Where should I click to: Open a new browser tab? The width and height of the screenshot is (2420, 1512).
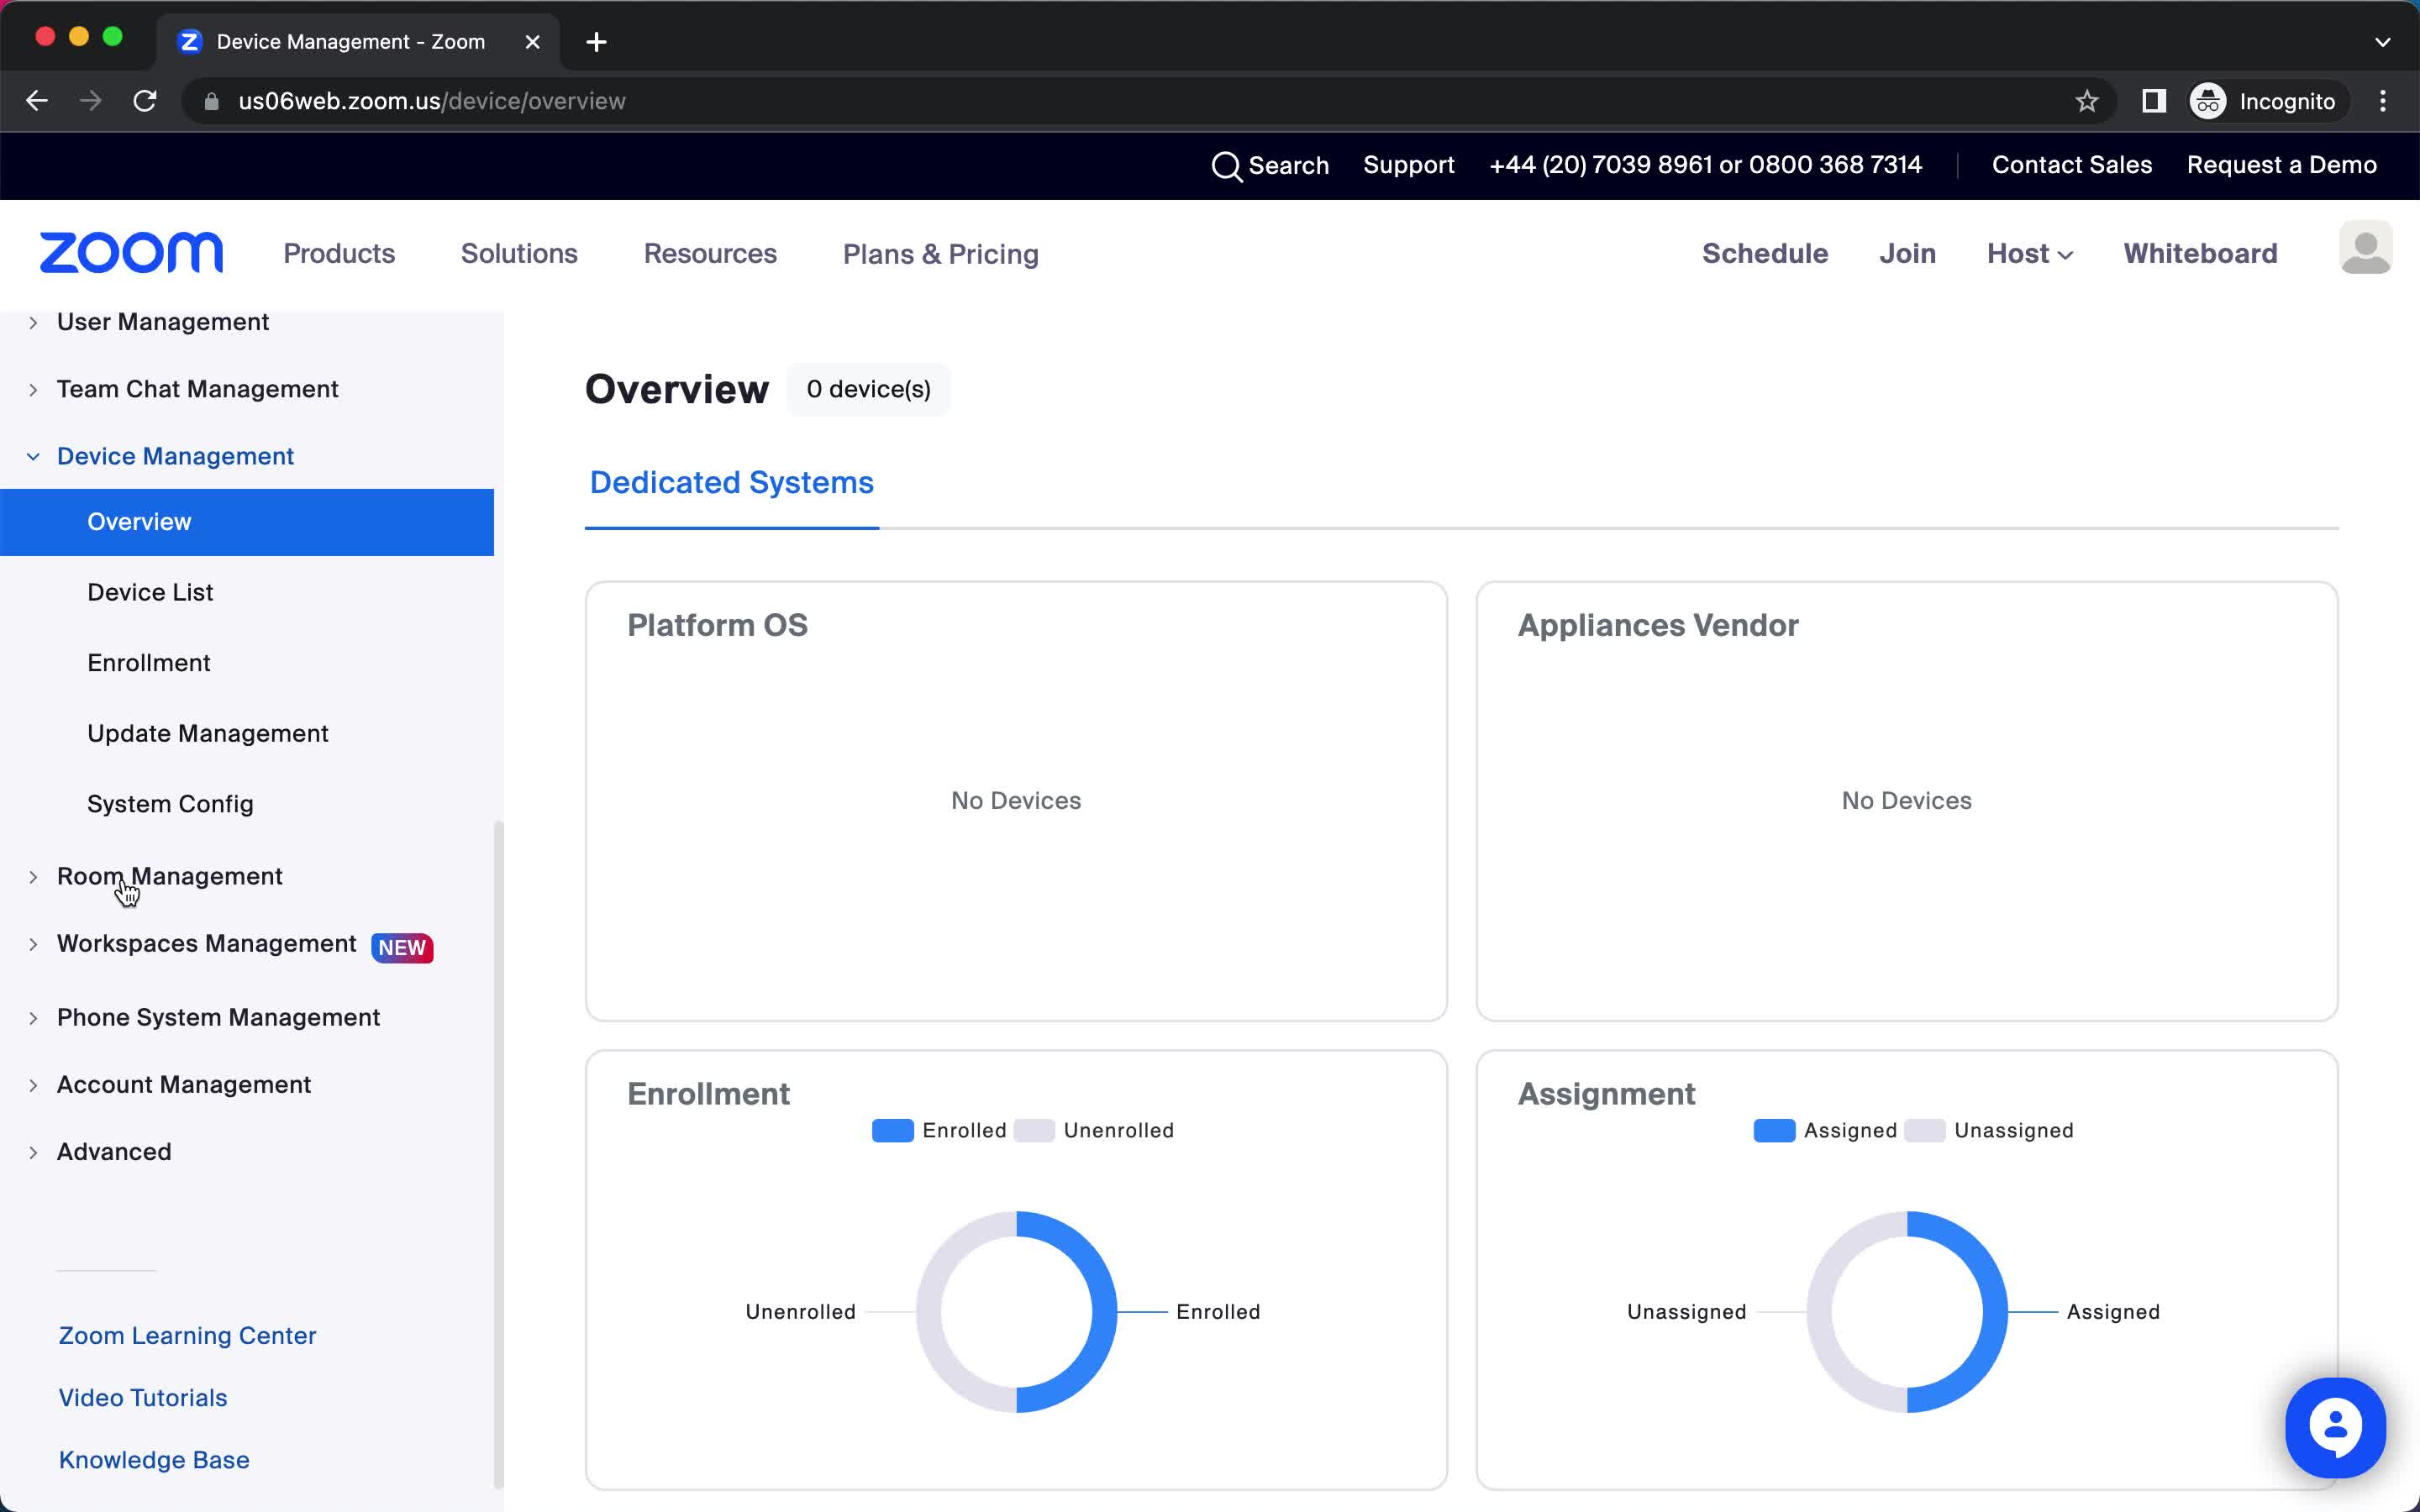(596, 42)
